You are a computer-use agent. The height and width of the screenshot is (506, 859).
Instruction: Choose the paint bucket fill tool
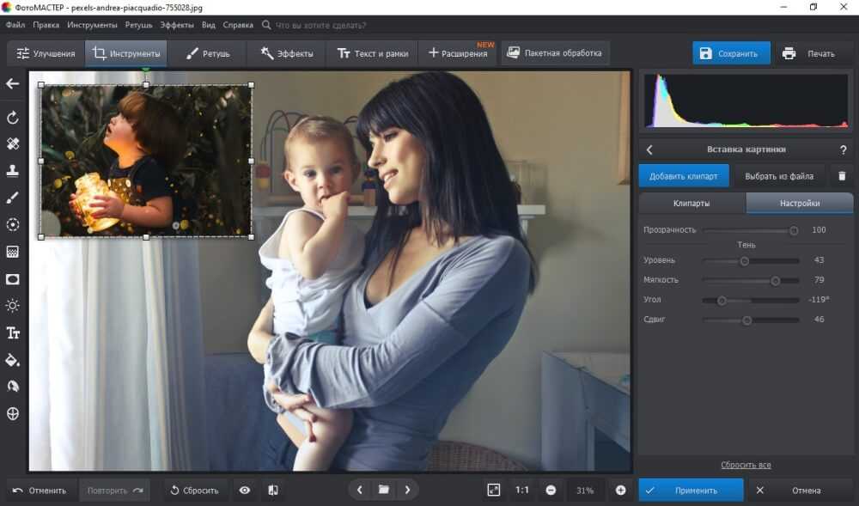tap(13, 359)
